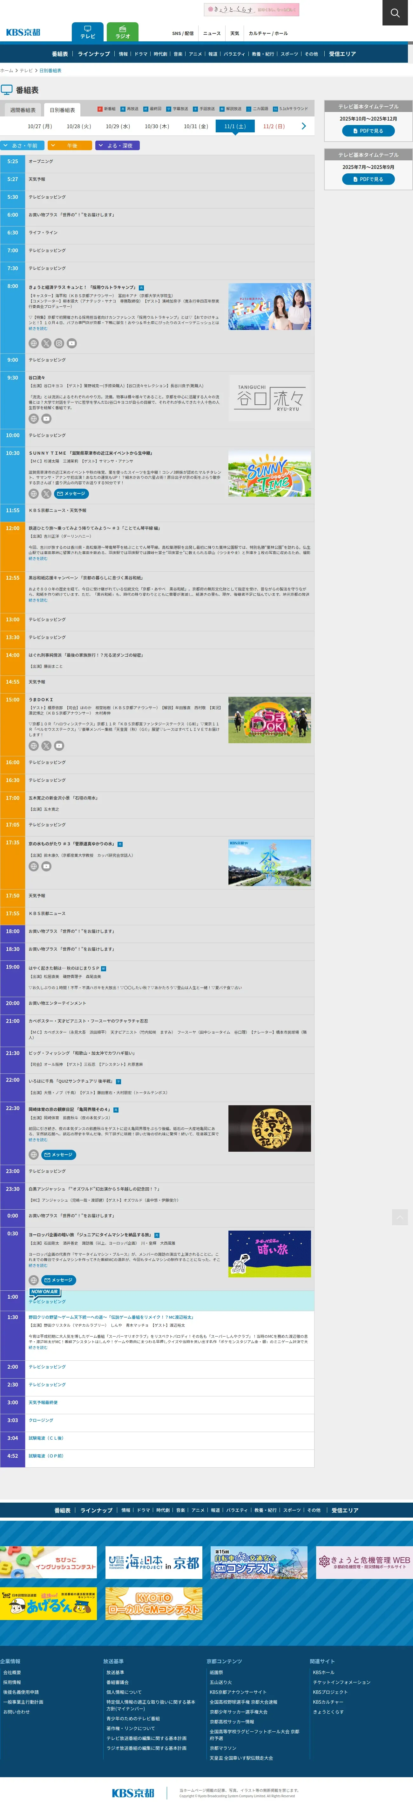Open website icon for 谷口流々
The image size is (413, 1809).
pyautogui.click(x=34, y=419)
